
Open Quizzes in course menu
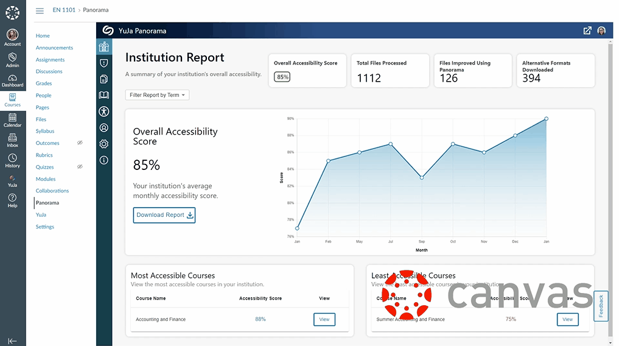click(44, 167)
